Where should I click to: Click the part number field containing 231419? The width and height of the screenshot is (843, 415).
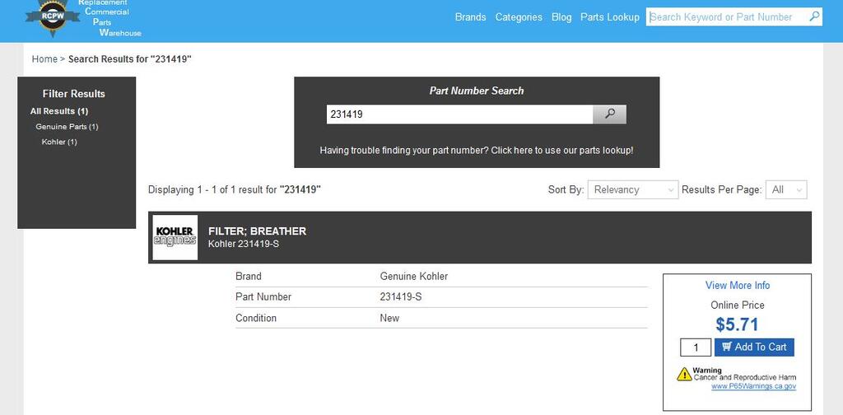point(459,114)
